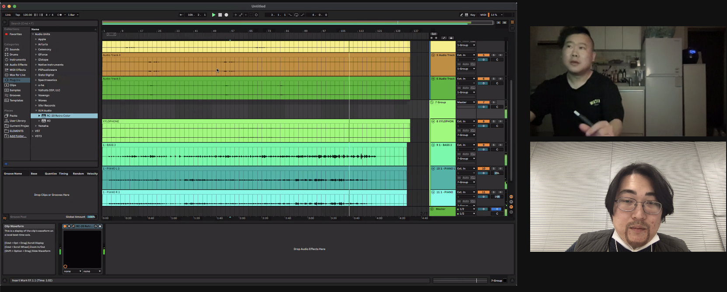Click the Current Project folder icon
727x292 pixels.
(x=7, y=126)
